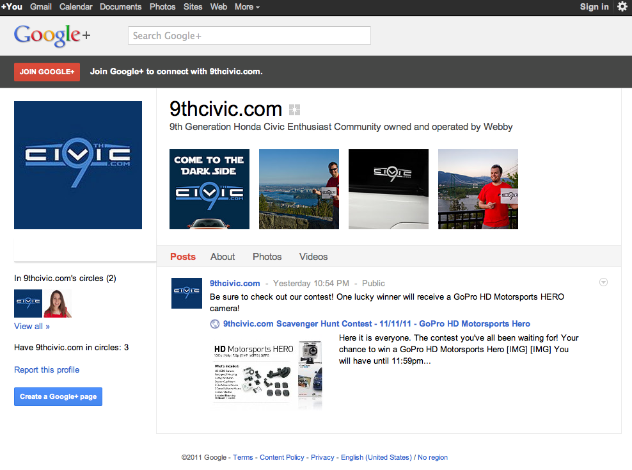Image resolution: width=632 pixels, height=470 pixels.
Task: Click "Have 9thcivic.com in circles: 3" text
Action: coord(72,348)
